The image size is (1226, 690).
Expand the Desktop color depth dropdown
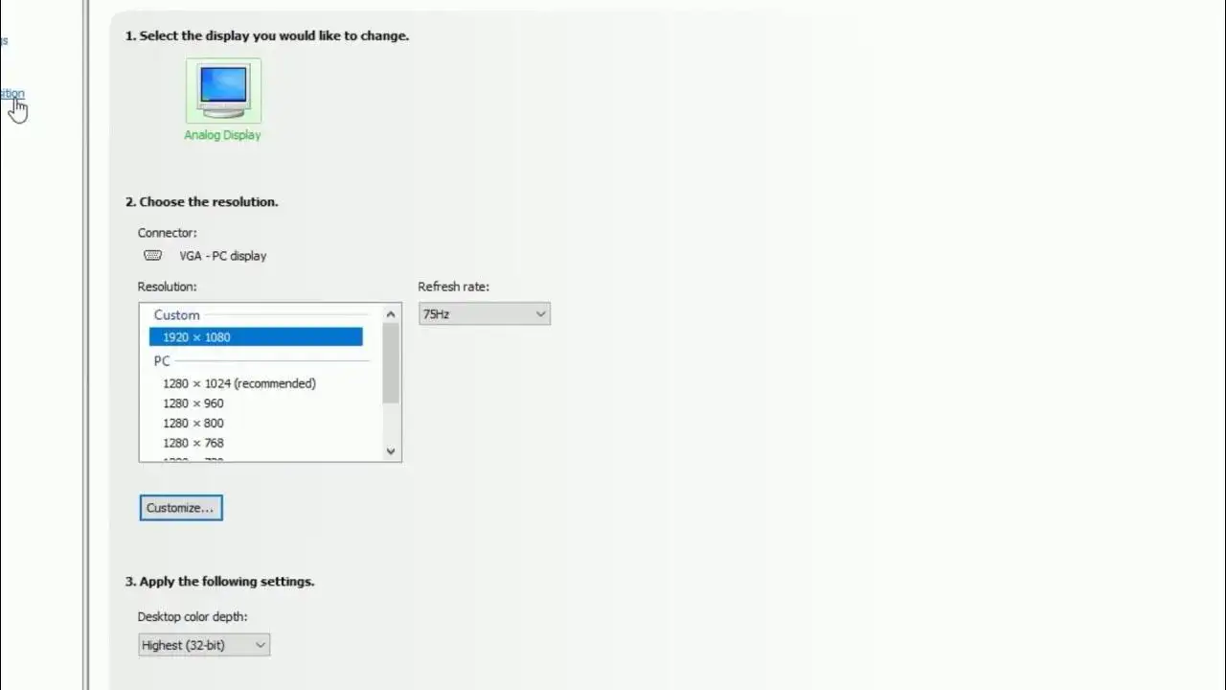(x=204, y=646)
